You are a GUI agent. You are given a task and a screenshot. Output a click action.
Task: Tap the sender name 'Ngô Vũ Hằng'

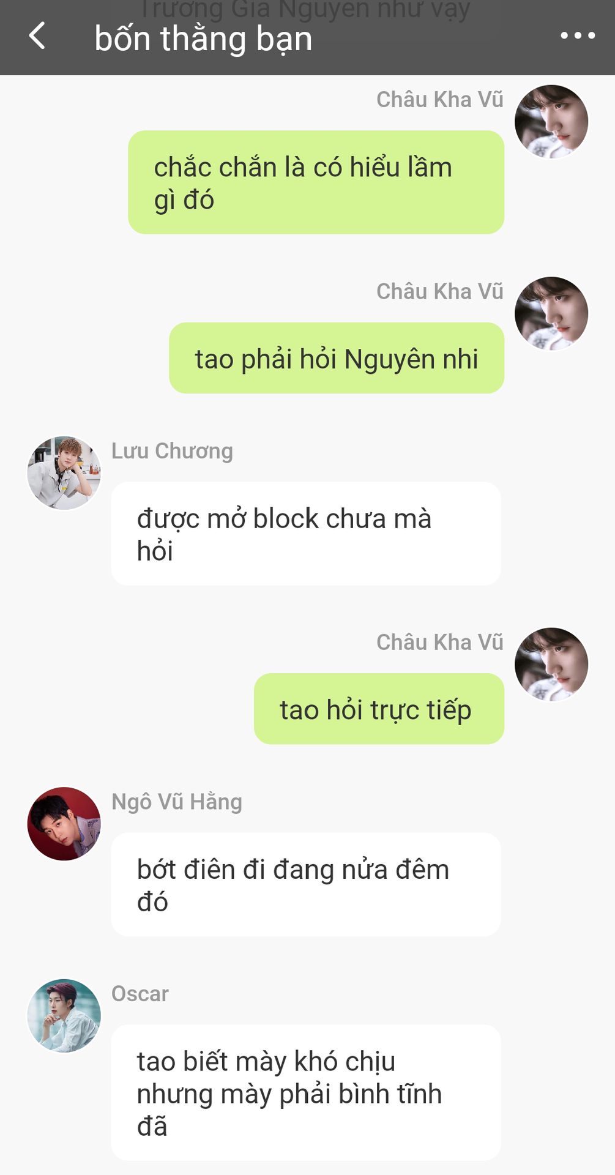point(177,802)
